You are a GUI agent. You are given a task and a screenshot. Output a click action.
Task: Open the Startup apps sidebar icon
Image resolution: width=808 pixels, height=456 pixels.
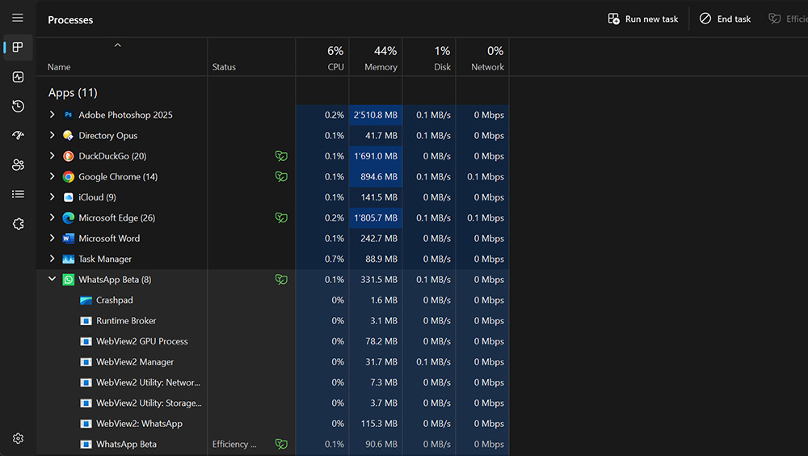18,135
